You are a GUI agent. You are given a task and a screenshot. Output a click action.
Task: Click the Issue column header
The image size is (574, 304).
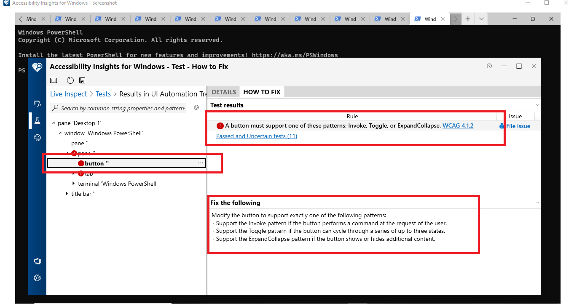coord(515,116)
